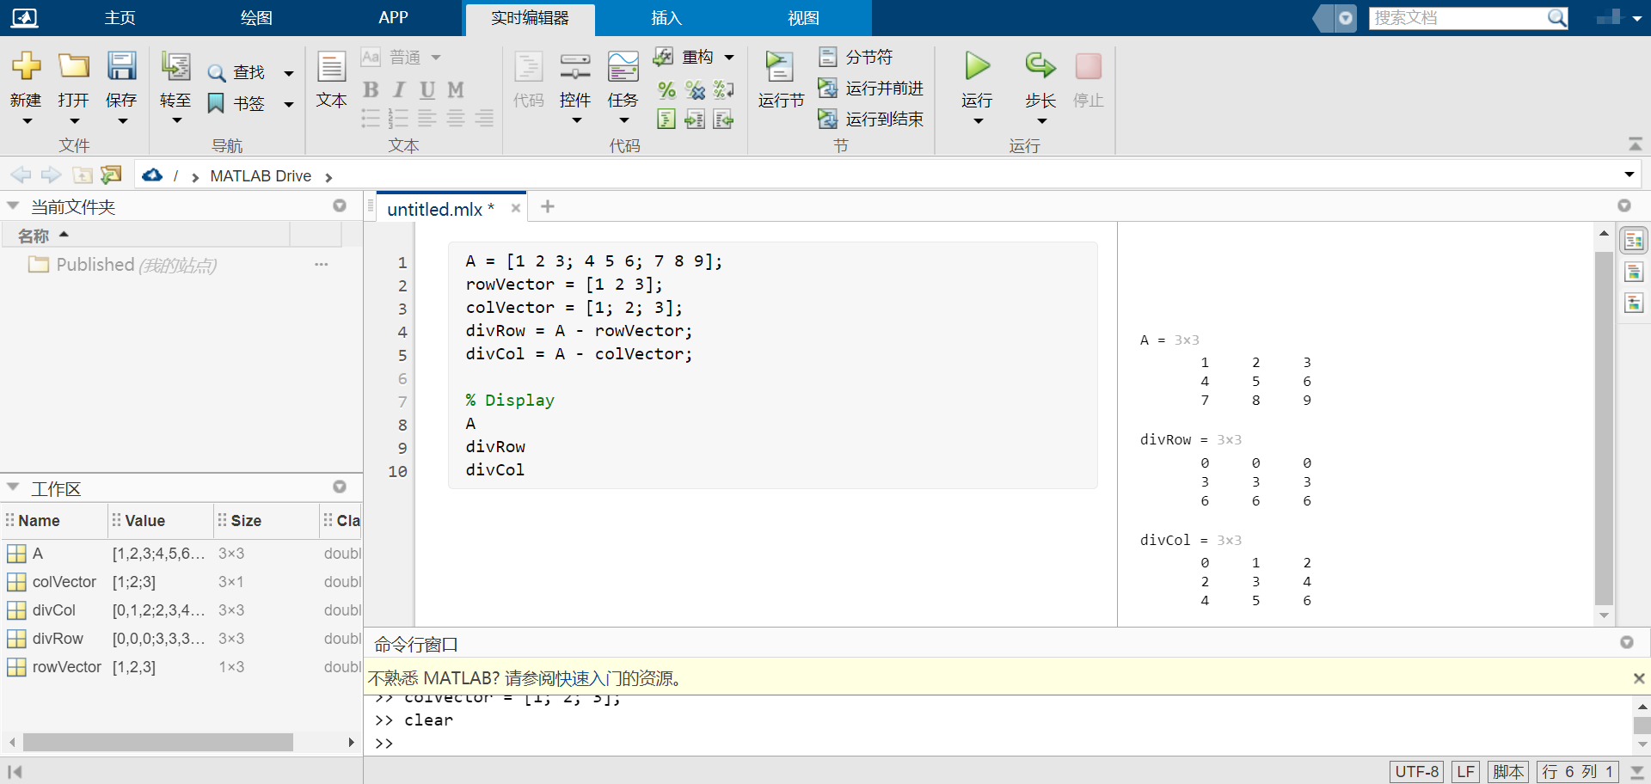Image resolution: width=1651 pixels, height=784 pixels.
Task: Click the workspace horizontal scrollbar
Action: [x=158, y=742]
